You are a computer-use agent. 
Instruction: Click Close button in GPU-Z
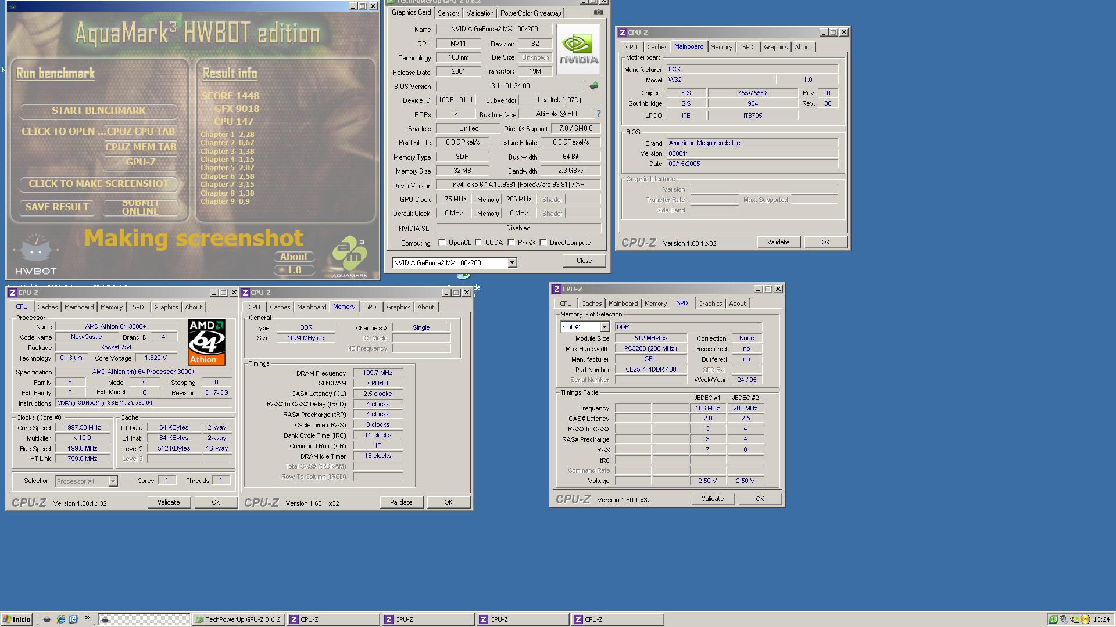584,261
